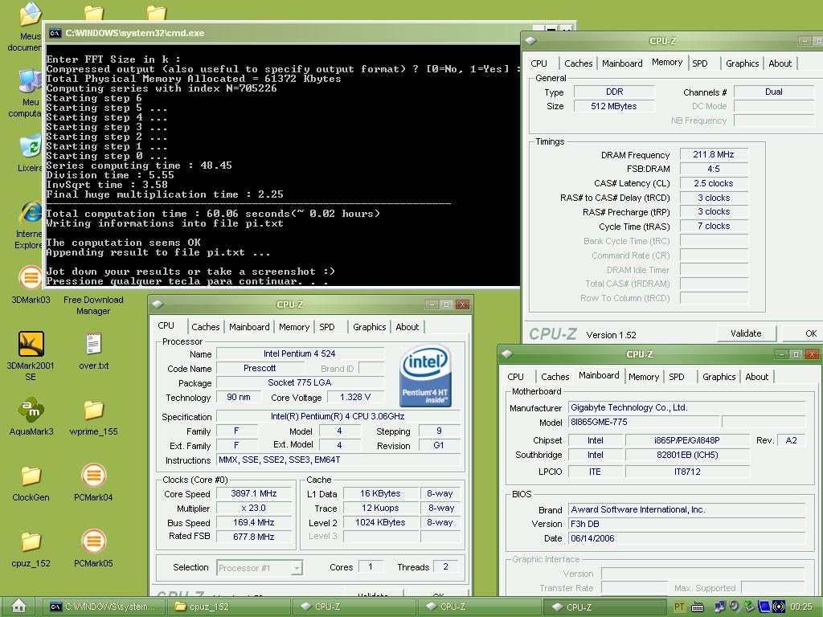Open the ClockGen folder icon

[31, 476]
